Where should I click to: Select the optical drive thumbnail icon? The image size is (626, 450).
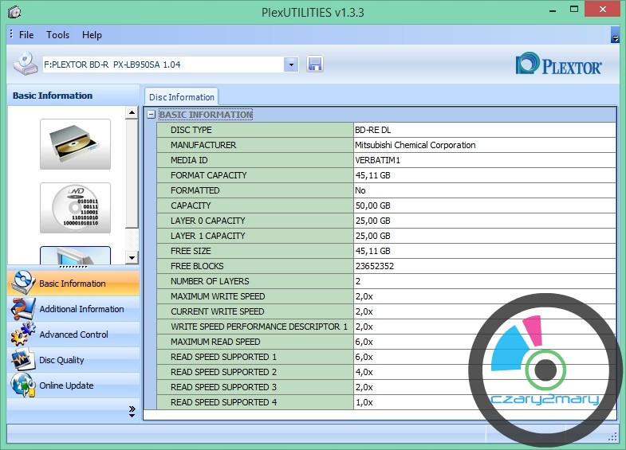tap(75, 144)
